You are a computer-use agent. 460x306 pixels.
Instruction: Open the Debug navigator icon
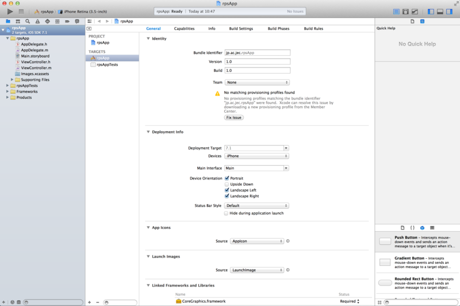[x=57, y=21]
